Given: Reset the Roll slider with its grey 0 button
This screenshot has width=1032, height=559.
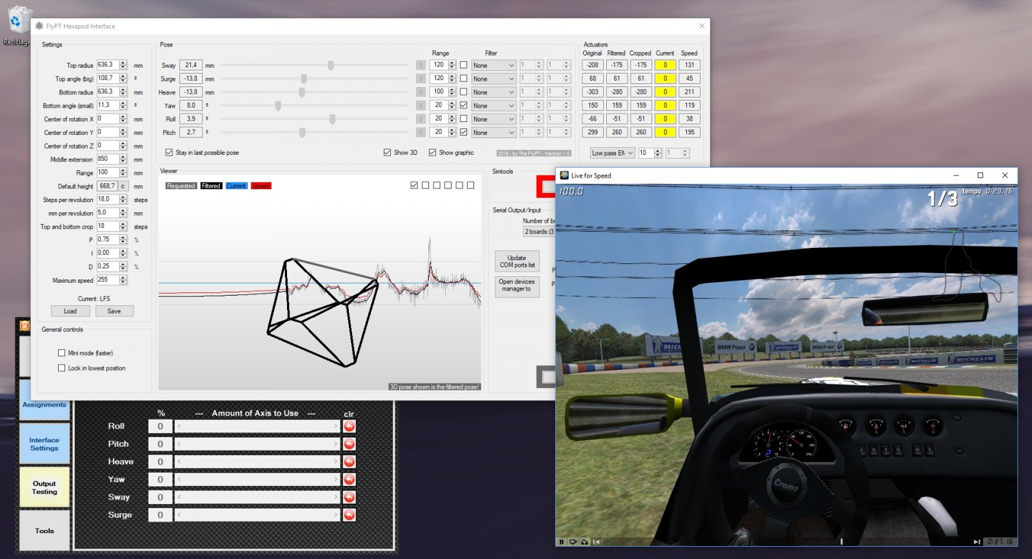Looking at the screenshot, I should [421, 119].
